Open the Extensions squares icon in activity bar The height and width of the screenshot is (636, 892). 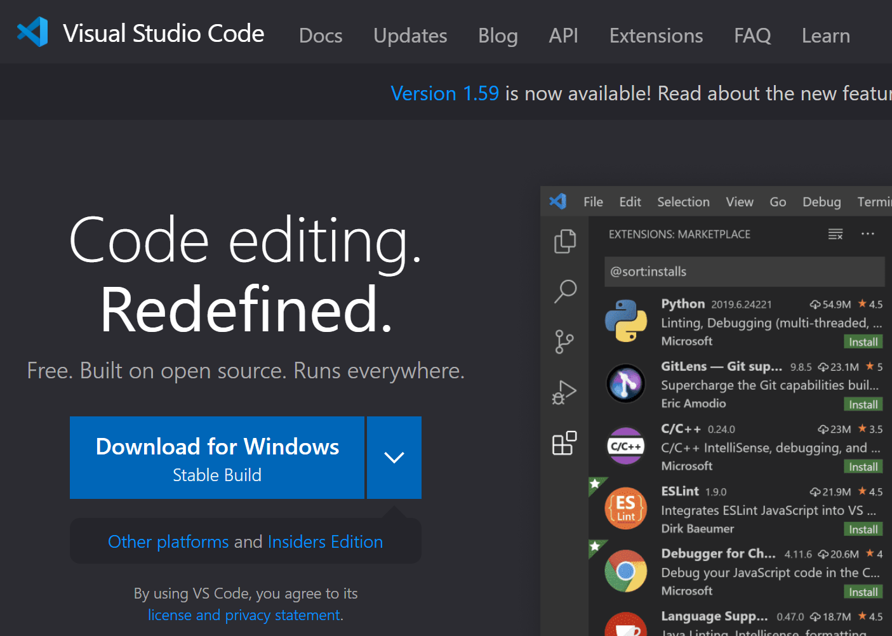coord(564,443)
